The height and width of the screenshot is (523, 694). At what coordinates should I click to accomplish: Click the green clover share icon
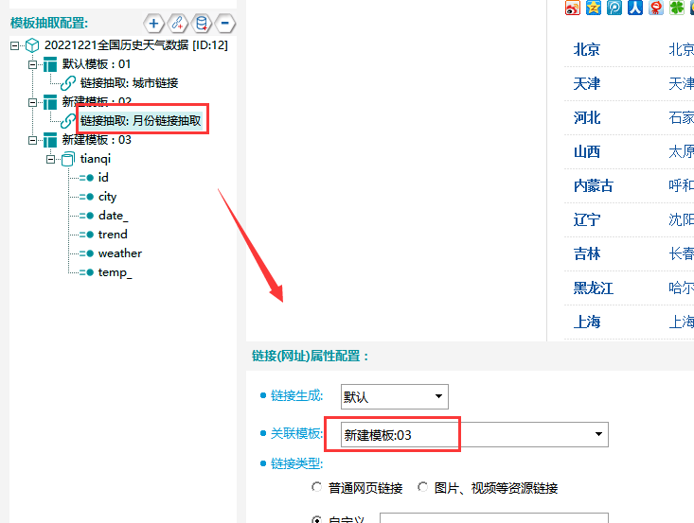coord(677,8)
